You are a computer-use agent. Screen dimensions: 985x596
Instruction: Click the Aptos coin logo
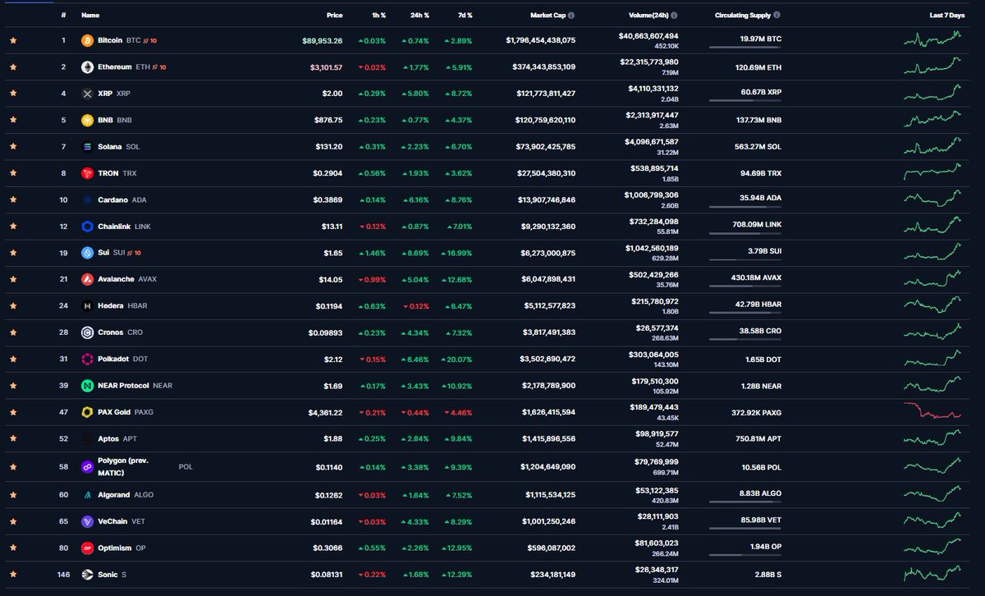[88, 439]
